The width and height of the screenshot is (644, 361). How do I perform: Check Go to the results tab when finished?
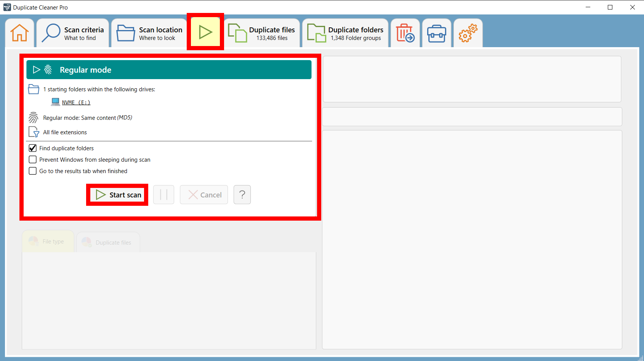32,171
